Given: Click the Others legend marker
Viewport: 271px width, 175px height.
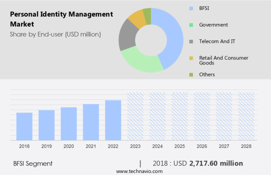Looking at the screenshot, I should coord(191,75).
